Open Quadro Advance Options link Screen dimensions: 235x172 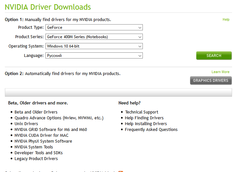59,118
